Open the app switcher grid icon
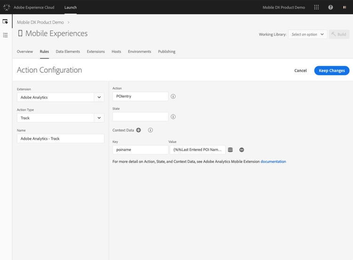This screenshot has width=353, height=260. coord(316,7)
